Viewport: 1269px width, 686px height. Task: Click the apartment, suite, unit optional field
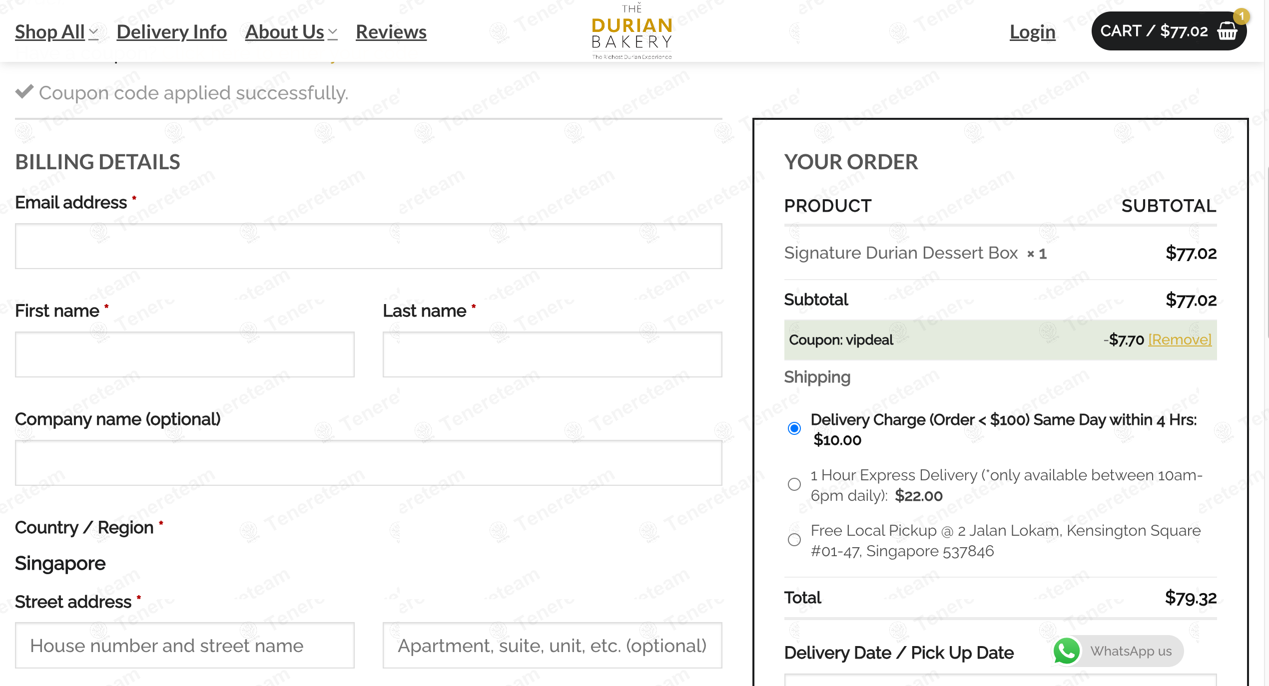coord(552,645)
